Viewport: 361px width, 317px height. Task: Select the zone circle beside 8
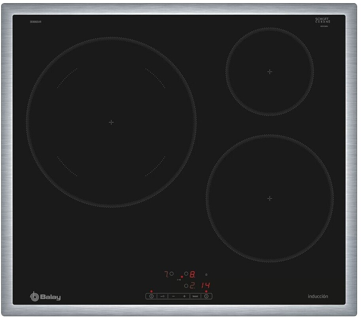point(186,273)
